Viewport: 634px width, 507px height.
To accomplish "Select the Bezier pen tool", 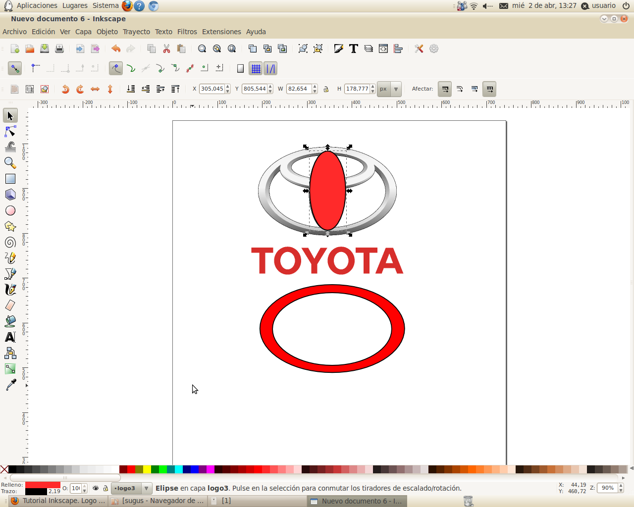I will tap(10, 274).
